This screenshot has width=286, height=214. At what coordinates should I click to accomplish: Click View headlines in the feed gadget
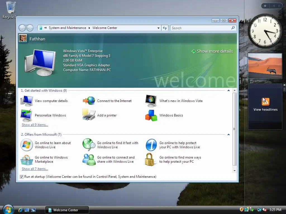[x=265, y=110]
